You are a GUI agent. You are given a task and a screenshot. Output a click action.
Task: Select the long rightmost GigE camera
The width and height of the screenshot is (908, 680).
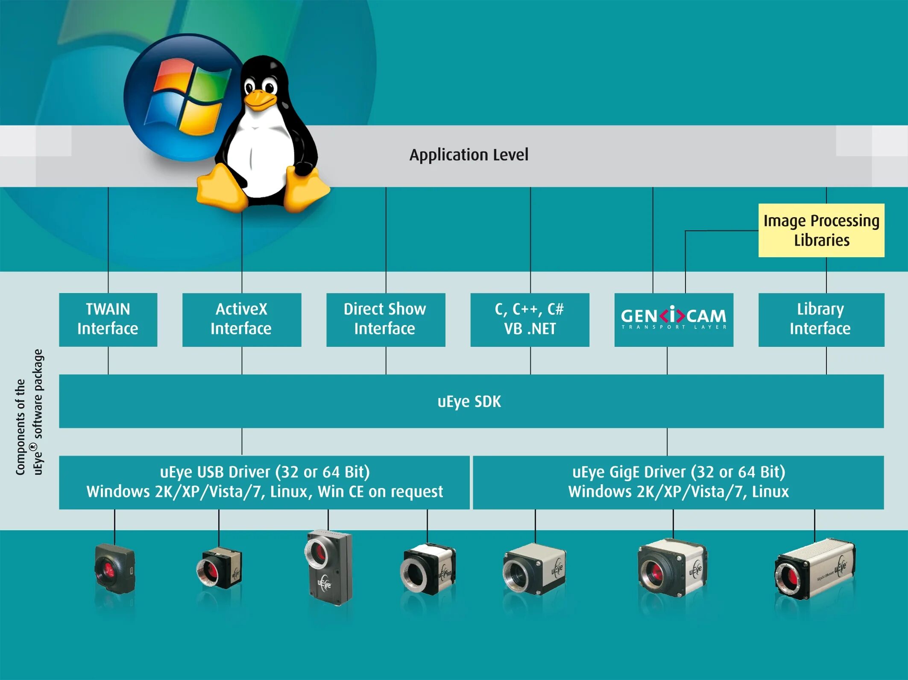814,569
